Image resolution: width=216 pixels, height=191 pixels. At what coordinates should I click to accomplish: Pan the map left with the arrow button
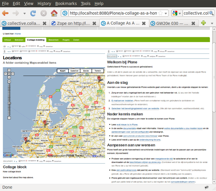5,74
